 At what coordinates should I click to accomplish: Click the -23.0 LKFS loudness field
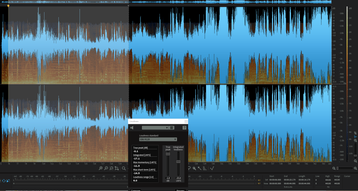click(x=178, y=178)
